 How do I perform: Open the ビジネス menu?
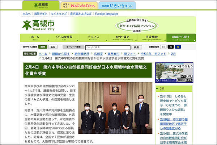pos(93,38)
